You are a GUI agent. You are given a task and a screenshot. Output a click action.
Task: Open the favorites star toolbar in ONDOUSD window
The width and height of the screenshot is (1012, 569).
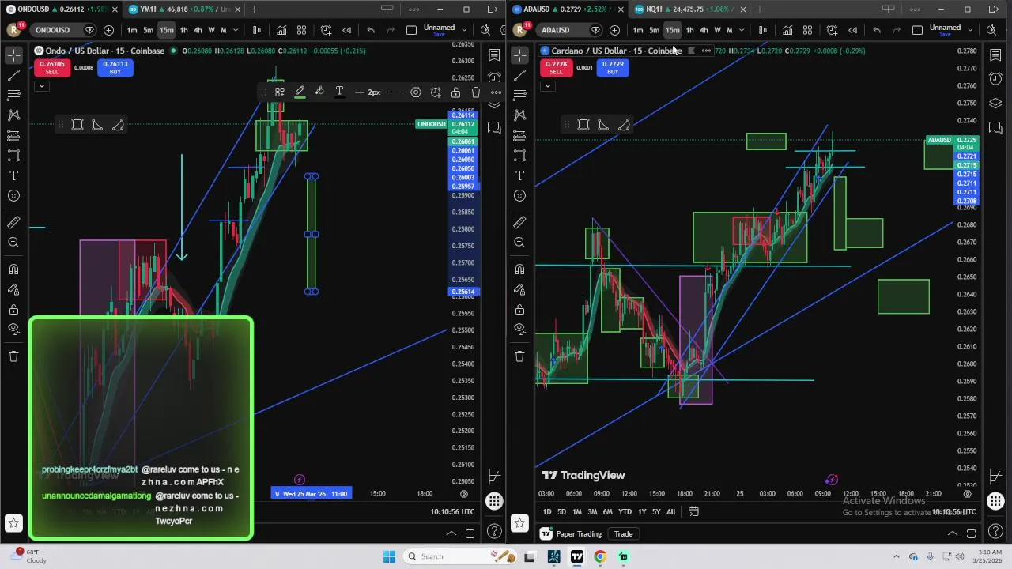[13, 522]
